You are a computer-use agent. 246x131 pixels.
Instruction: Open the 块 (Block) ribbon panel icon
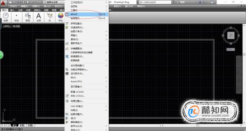coord(50,17)
